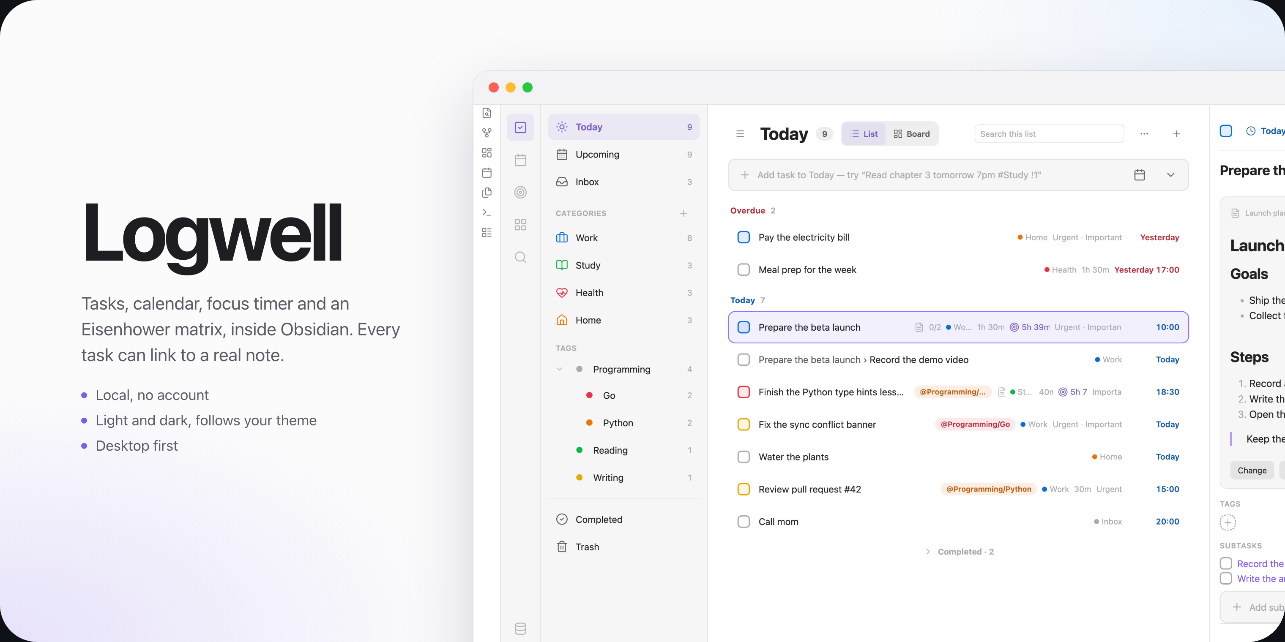Collapse the Overdue group header

point(753,210)
